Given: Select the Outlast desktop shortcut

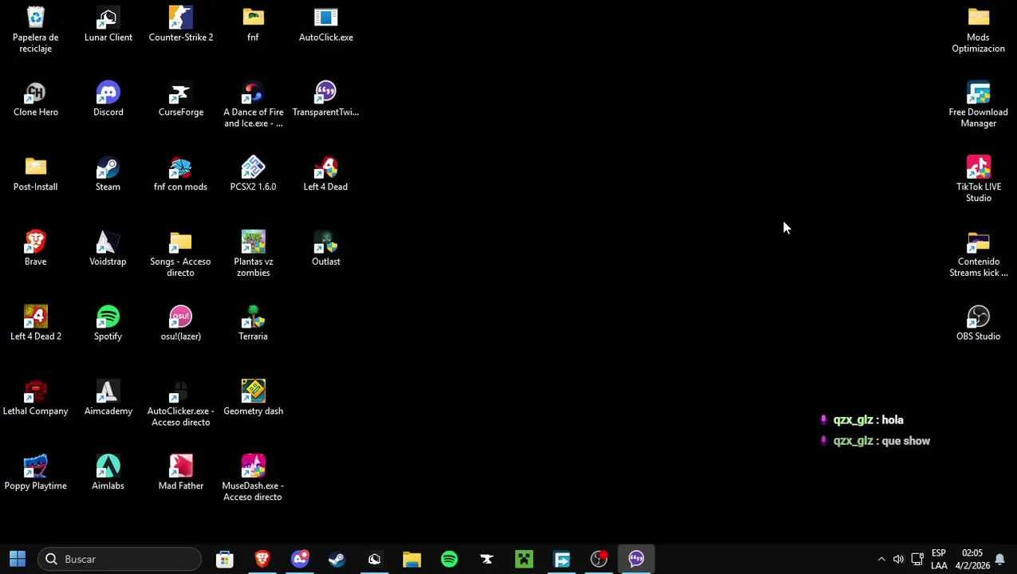Looking at the screenshot, I should [x=325, y=249].
